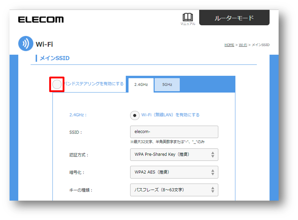298x220 pixels.
Task: Follow the Wi-Fi breadcrumb link
Action: pyautogui.click(x=243, y=45)
